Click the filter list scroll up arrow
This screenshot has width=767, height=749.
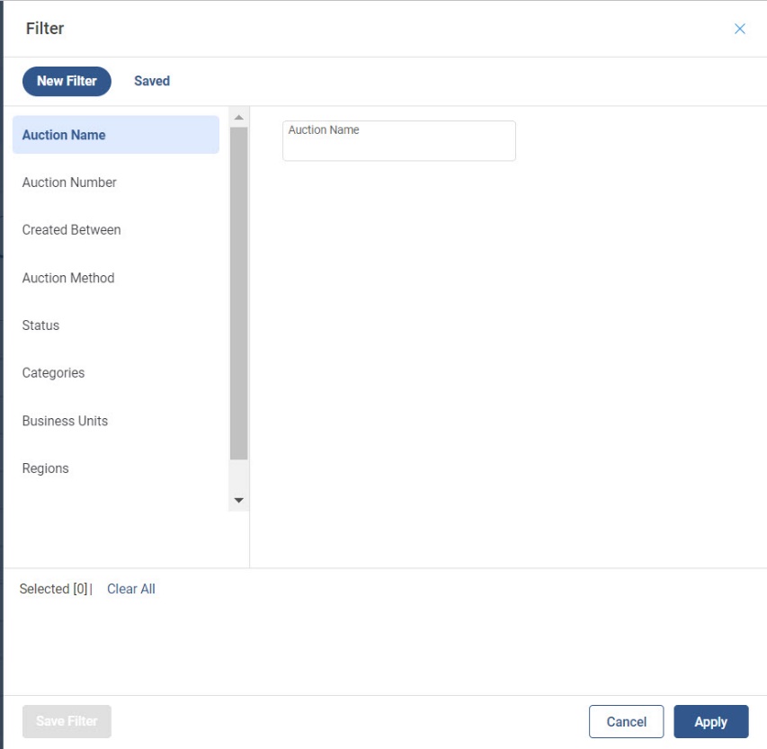coord(238,118)
